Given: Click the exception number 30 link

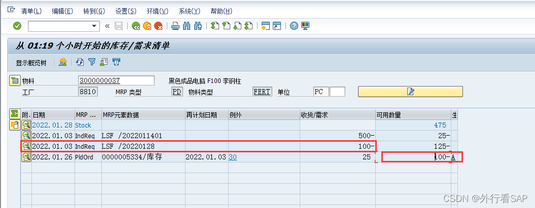Looking at the screenshot, I should tap(233, 157).
